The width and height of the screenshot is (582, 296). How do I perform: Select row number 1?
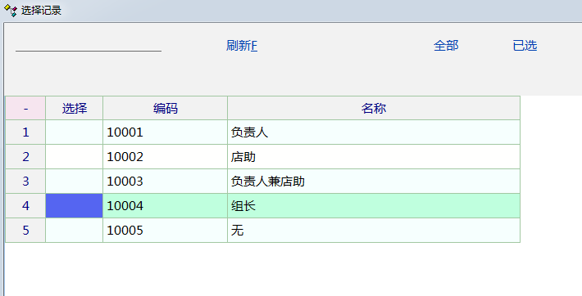coord(25,132)
